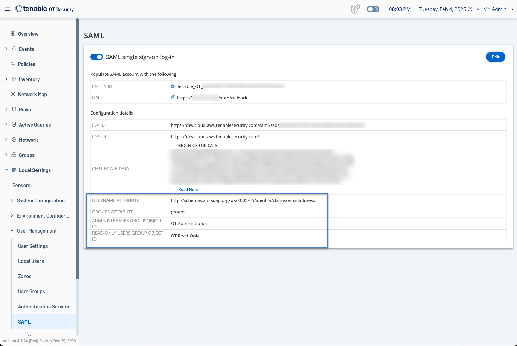517x346 pixels.
Task: Expand the Events section chevron
Action: pos(6,49)
